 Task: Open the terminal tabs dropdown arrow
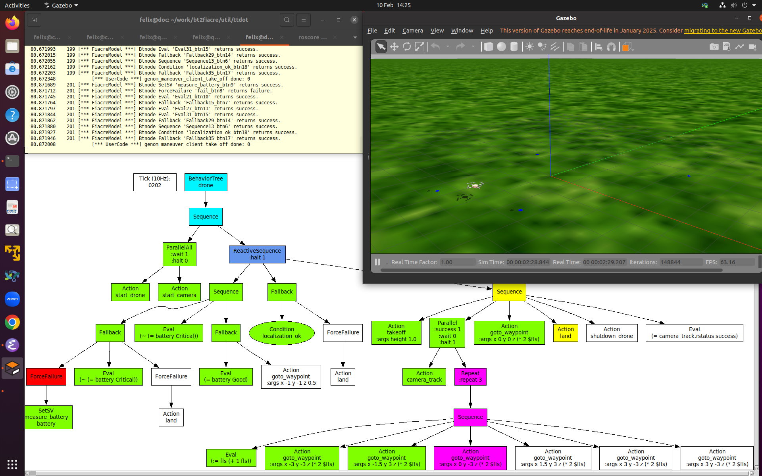point(355,37)
